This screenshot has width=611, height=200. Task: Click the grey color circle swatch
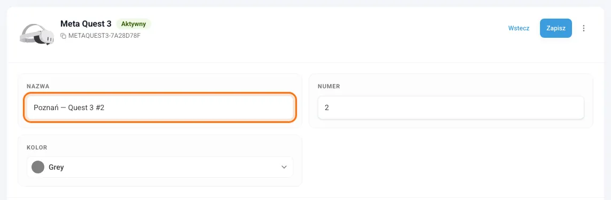[38, 167]
